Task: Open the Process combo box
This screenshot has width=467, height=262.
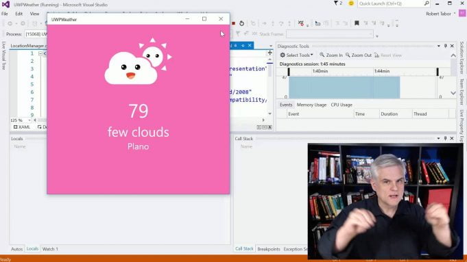Action: [x=36, y=34]
